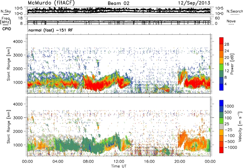Click the 16:00 time tick label
This screenshot has height=168, width=243.
coord(149,162)
